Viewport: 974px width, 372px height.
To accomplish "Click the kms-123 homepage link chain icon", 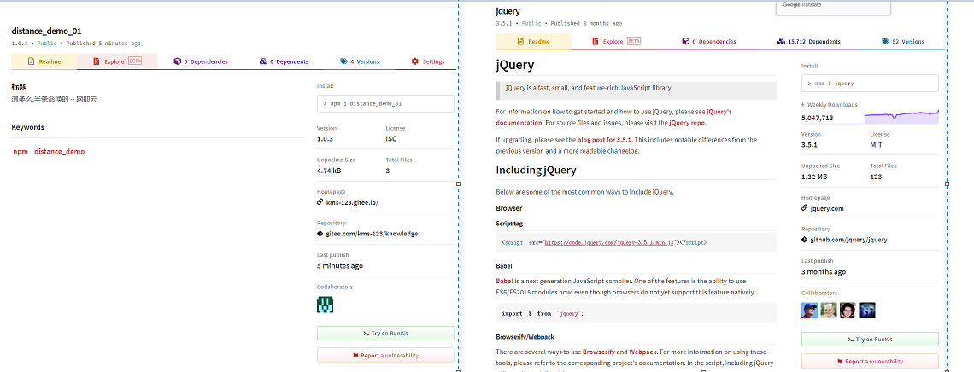I will pyautogui.click(x=320, y=203).
